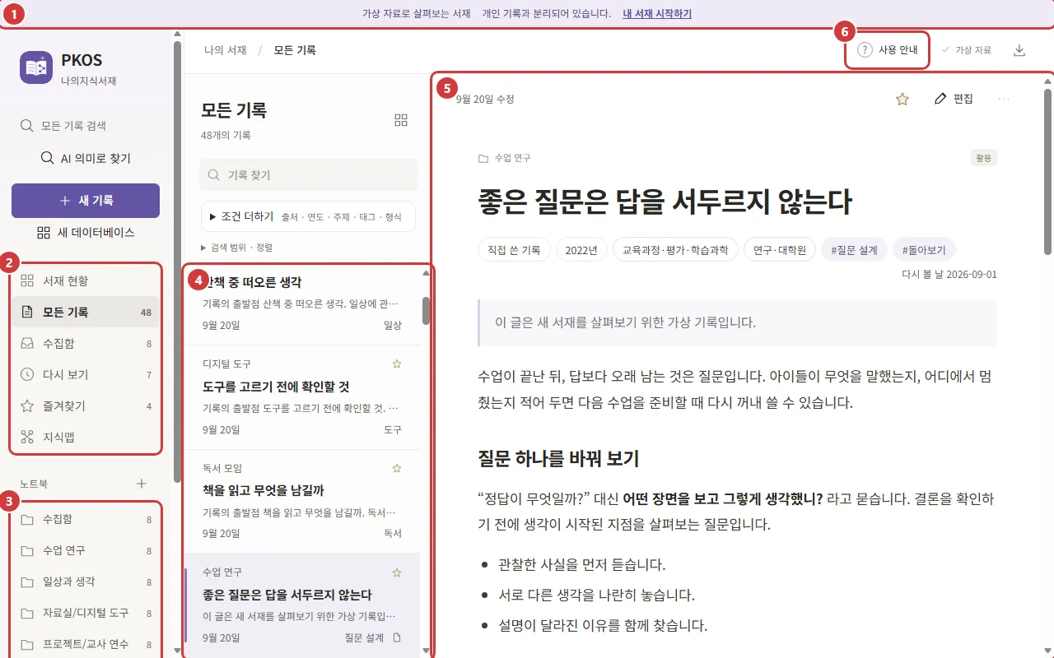This screenshot has height=658, width=1054.
Task: Click 새 데이터베이스 button
Action: pos(86,232)
